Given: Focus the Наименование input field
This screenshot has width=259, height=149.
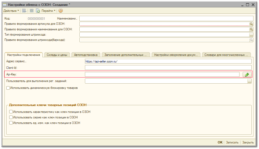Looking at the screenshot, I should [166, 18].
